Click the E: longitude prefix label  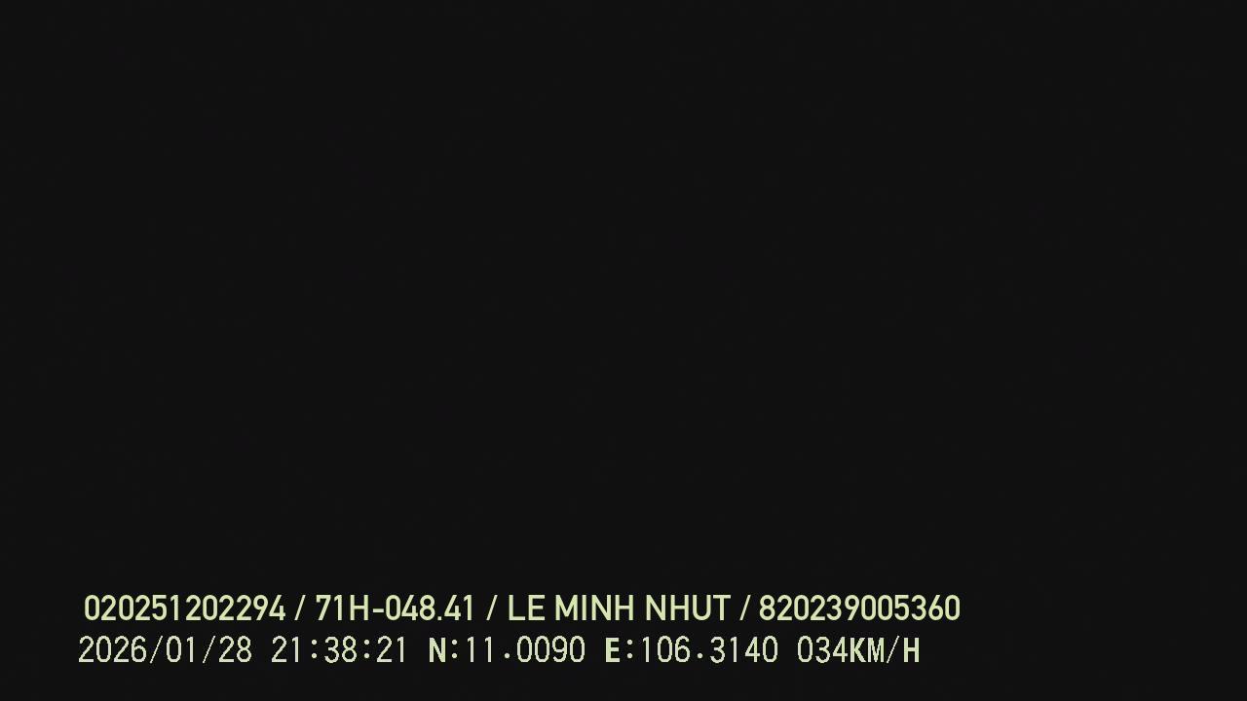click(620, 650)
